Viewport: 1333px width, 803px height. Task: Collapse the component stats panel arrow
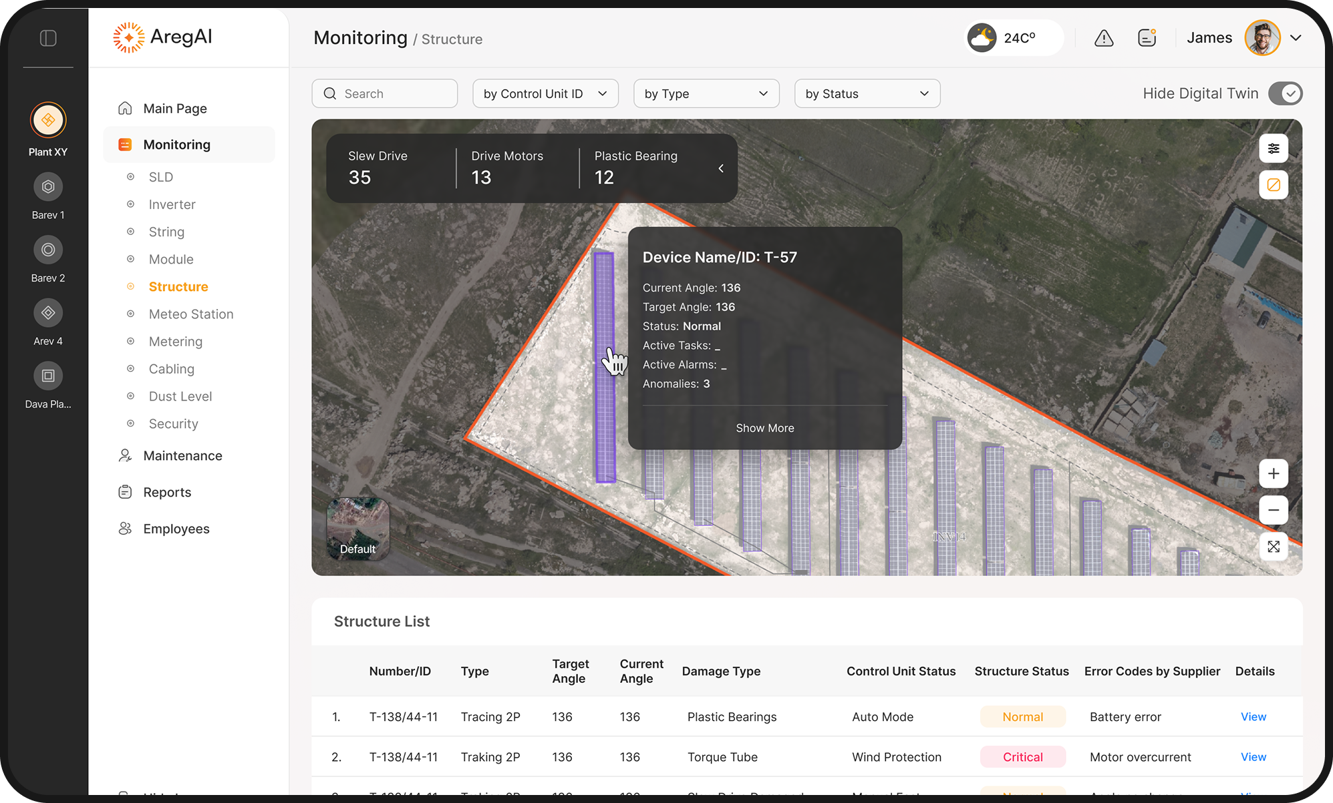(x=721, y=169)
